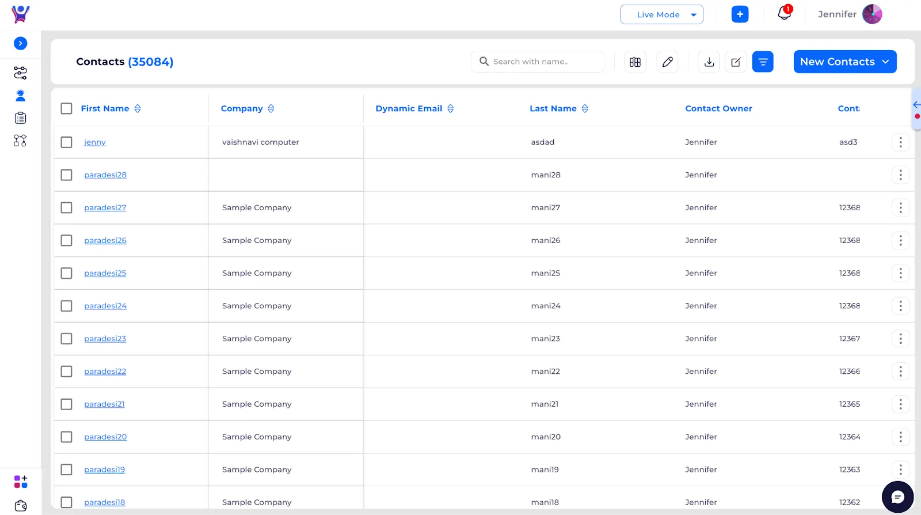Tick the checkbox for paradesi24
This screenshot has height=515, width=921.
pyautogui.click(x=67, y=306)
